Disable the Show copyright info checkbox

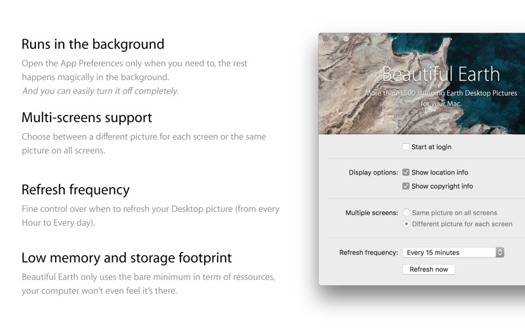point(406,186)
